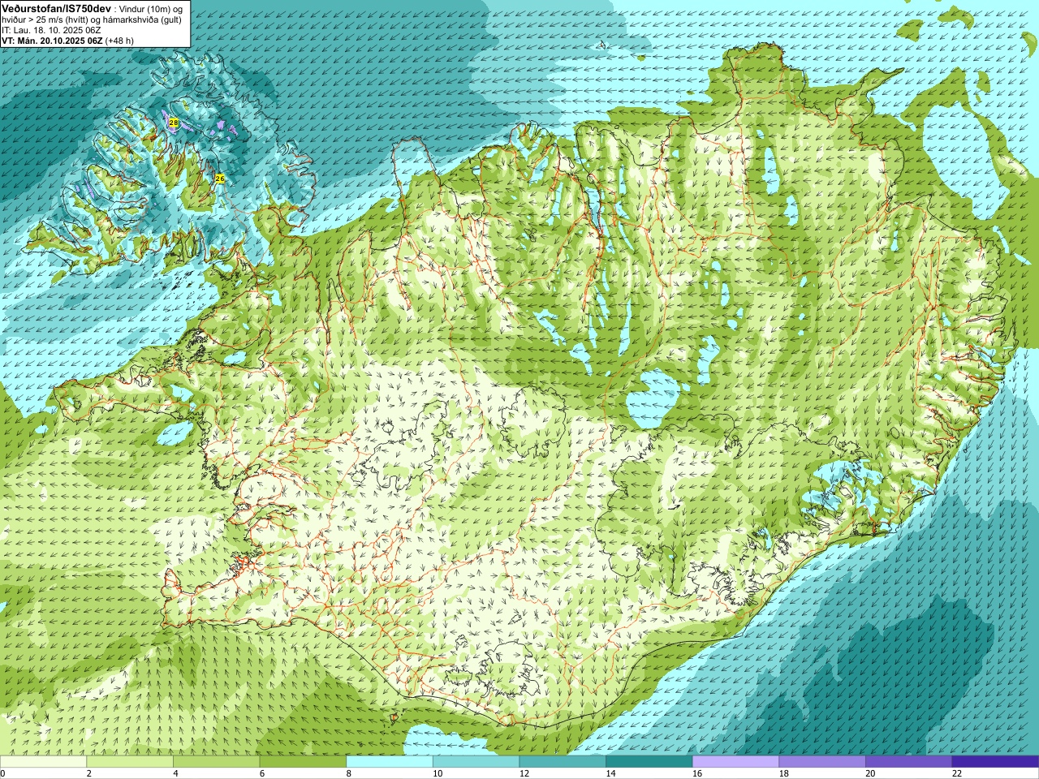Click the legend scale label '18'
The width and height of the screenshot is (1039, 779).
784,773
